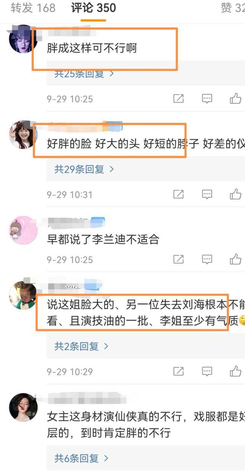Expand 共25条回复 replies
Viewport: 245px width, 471px height.
coord(84,74)
